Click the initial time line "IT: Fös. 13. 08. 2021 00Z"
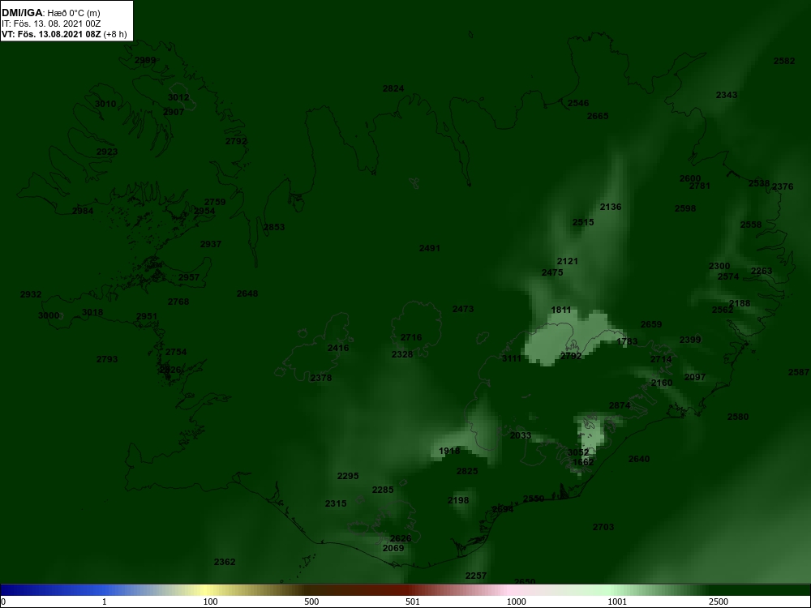The height and width of the screenshot is (608, 811). click(50, 24)
